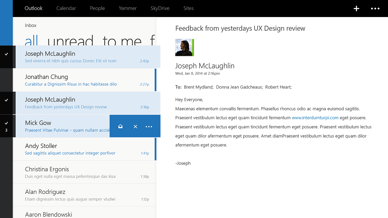Select 'Sed viverra et nibh' message preview

71,61
